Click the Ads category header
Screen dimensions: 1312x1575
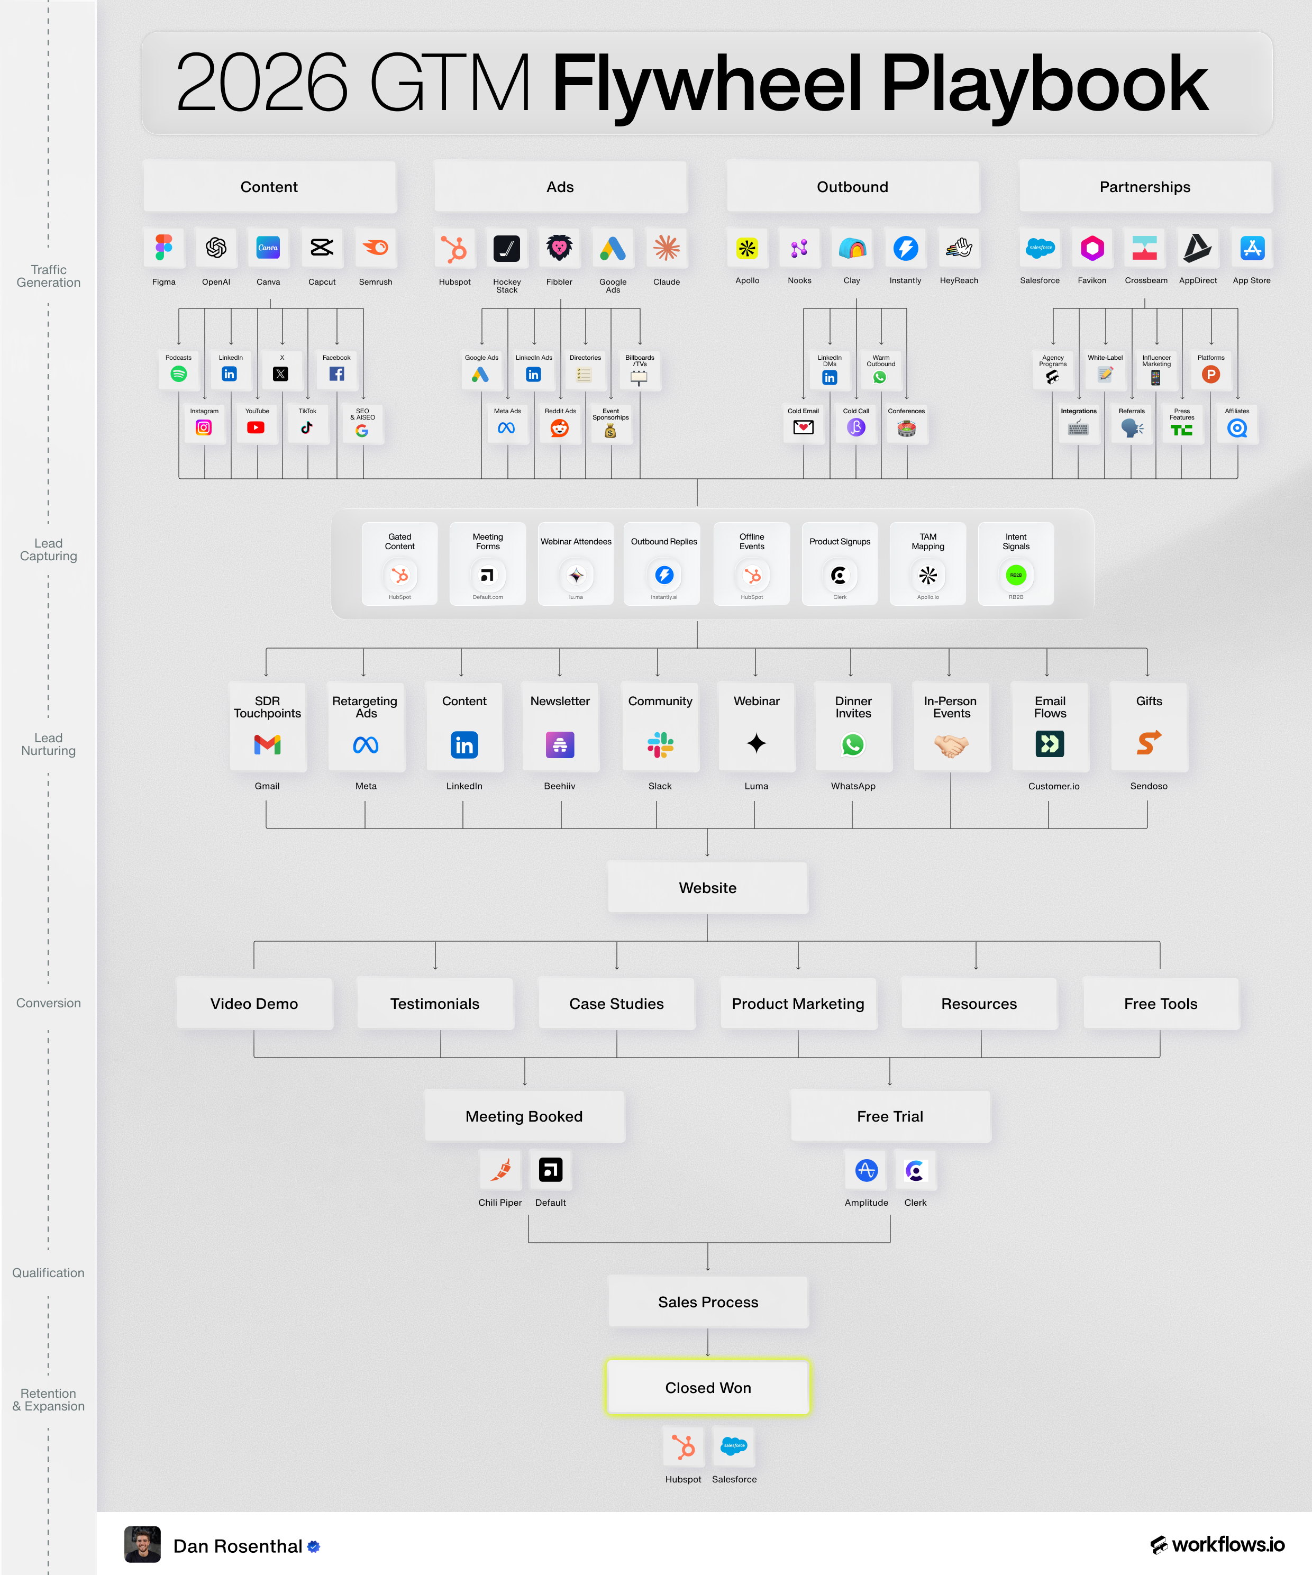[560, 187]
